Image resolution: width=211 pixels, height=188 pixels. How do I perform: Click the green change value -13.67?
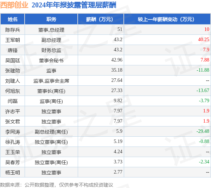pyautogui.click(x=203, y=90)
